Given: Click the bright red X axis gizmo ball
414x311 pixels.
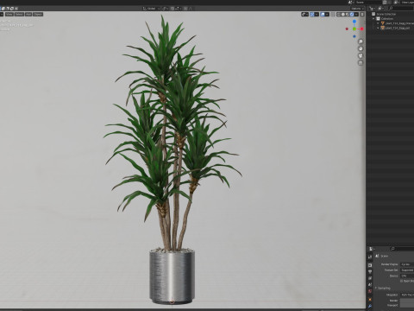Looking at the screenshot, I should coord(361,29).
